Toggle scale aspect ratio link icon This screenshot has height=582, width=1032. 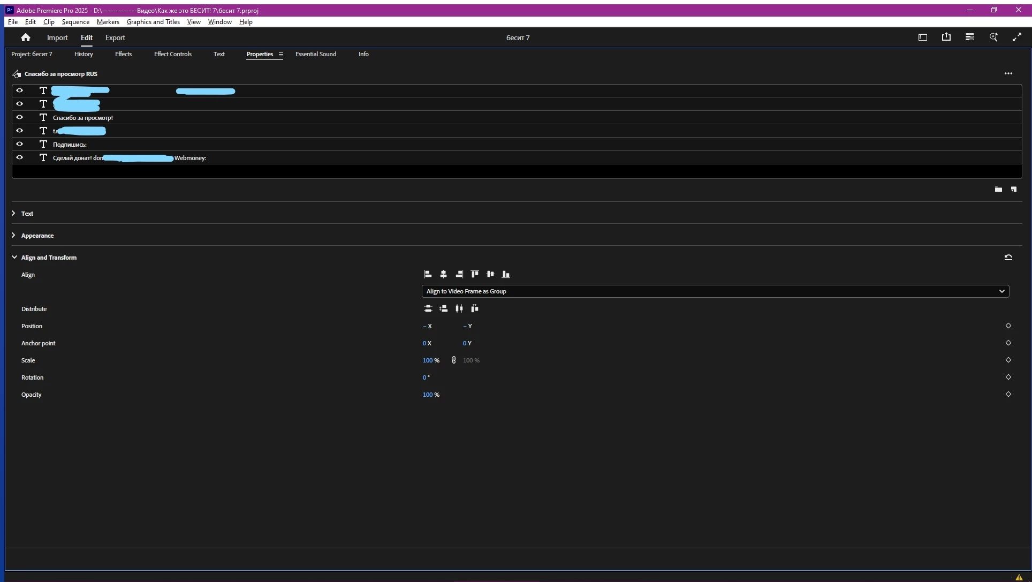coord(454,360)
